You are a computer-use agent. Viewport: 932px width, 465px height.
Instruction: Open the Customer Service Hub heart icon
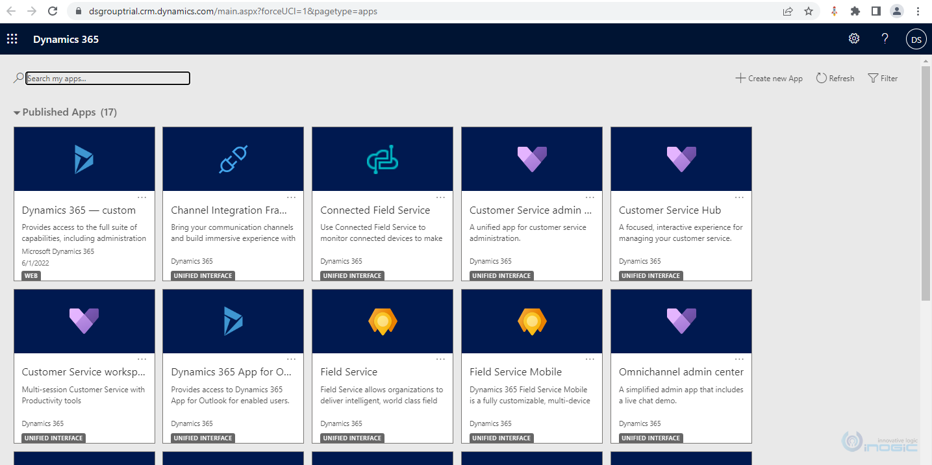coord(681,159)
